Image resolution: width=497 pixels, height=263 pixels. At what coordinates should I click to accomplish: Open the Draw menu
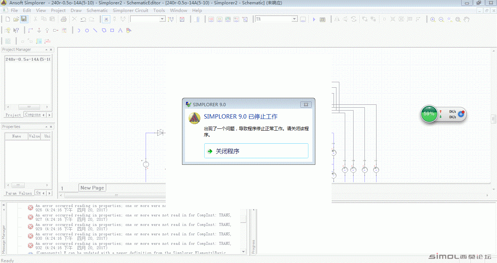(x=76, y=11)
